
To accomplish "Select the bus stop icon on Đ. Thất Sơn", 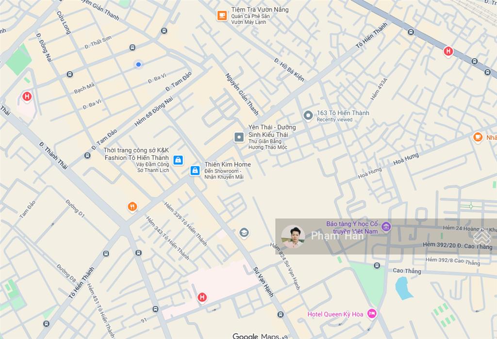I will (133, 48).
